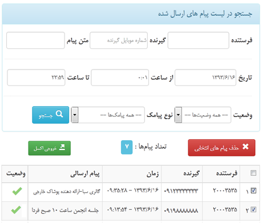Open the نوع پیامک message type dropdown

coord(108,115)
